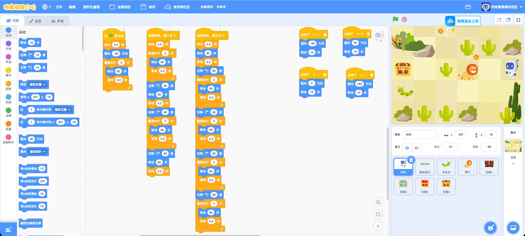Click the red stop button
This screenshot has width=525, height=236.
404,19
